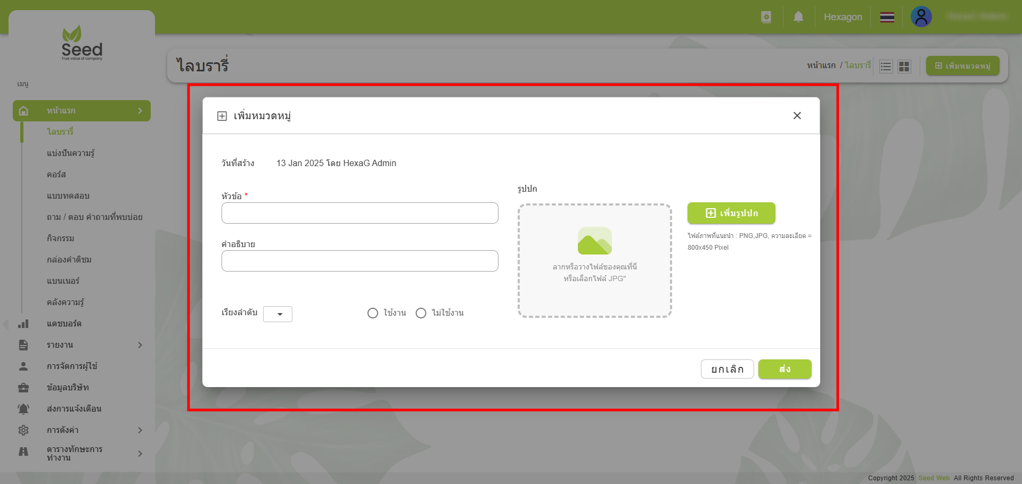
Task: Open การจัดการผู้ใช้ via the person icon
Action: click(x=23, y=366)
